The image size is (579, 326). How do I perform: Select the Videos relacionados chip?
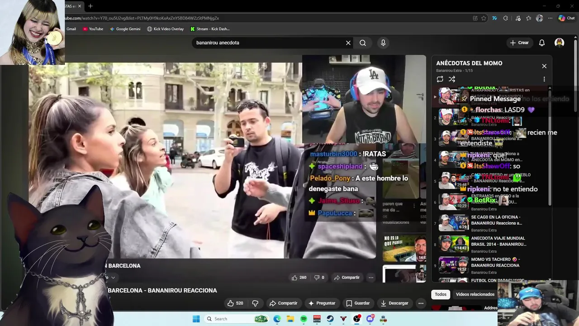[x=475, y=294]
